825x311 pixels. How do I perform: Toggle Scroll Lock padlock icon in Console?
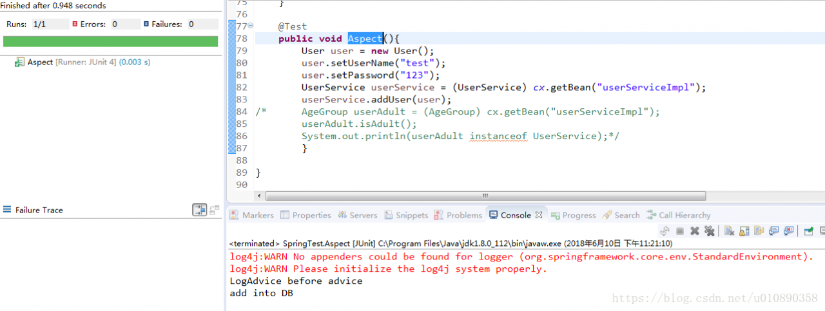744,231
